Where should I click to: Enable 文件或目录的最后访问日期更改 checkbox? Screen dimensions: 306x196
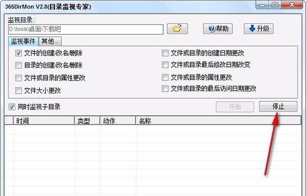(165, 89)
